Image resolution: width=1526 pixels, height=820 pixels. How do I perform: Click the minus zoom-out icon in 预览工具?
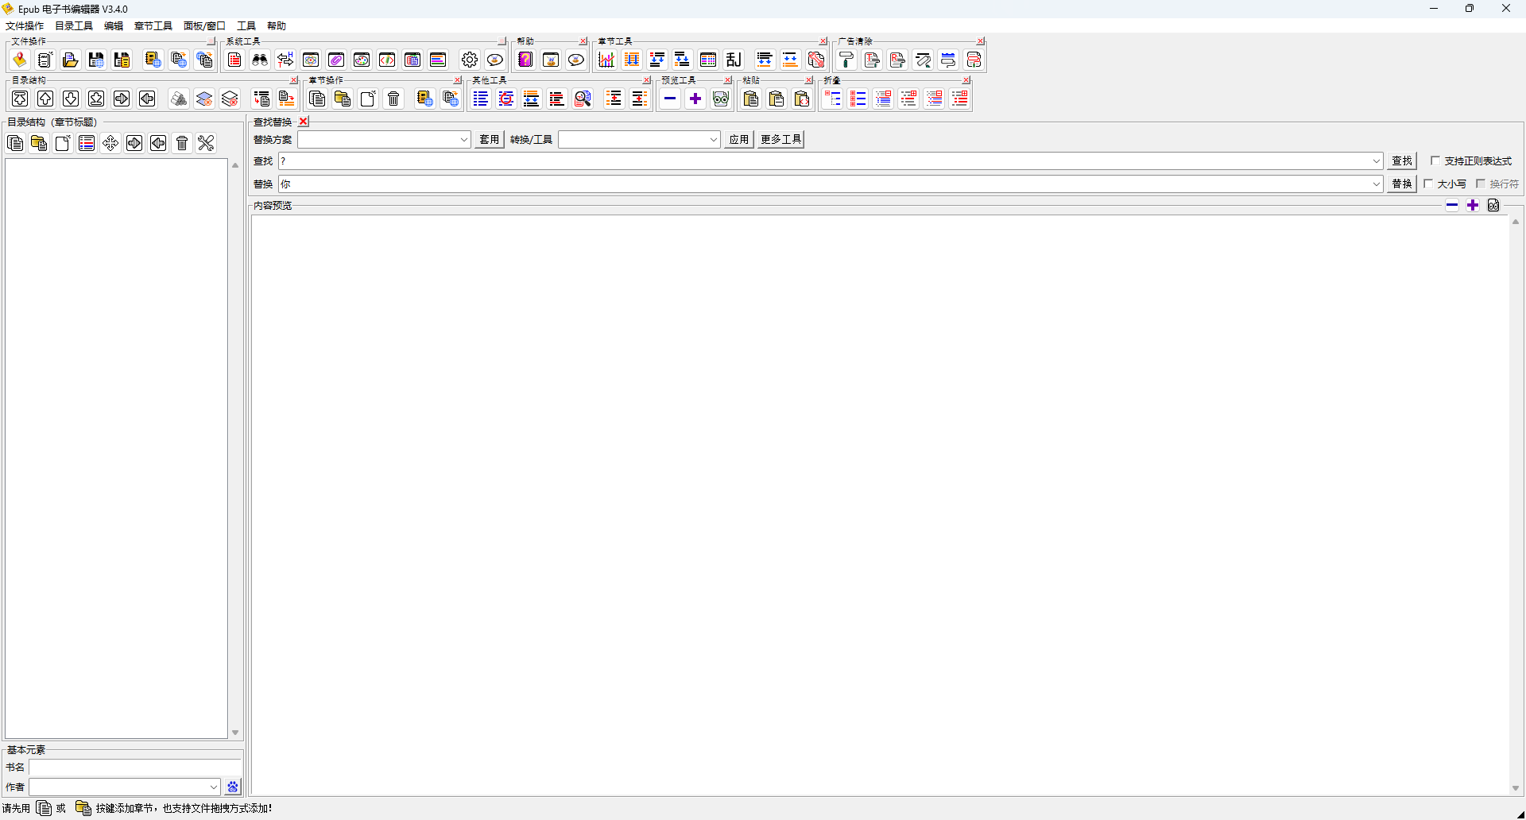pos(670,99)
